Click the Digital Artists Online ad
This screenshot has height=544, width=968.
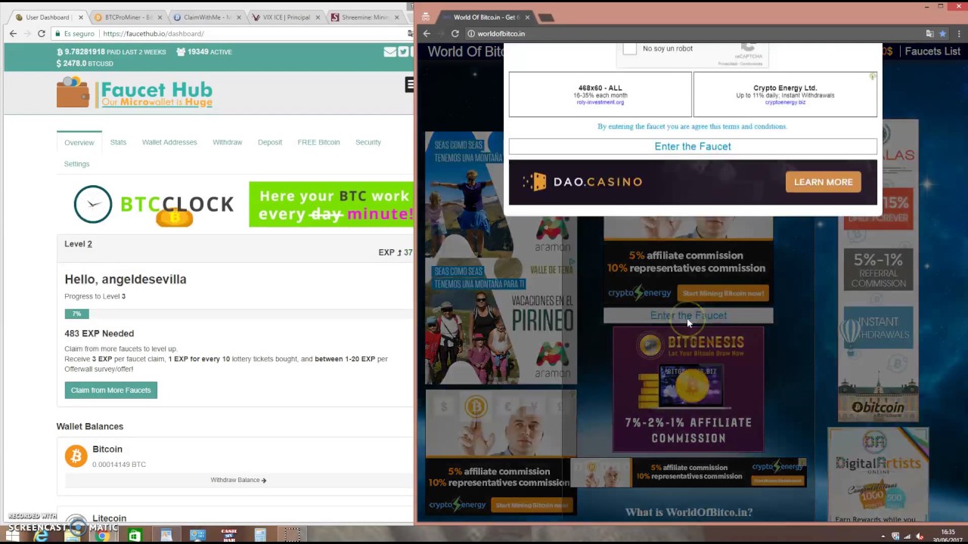(x=878, y=474)
